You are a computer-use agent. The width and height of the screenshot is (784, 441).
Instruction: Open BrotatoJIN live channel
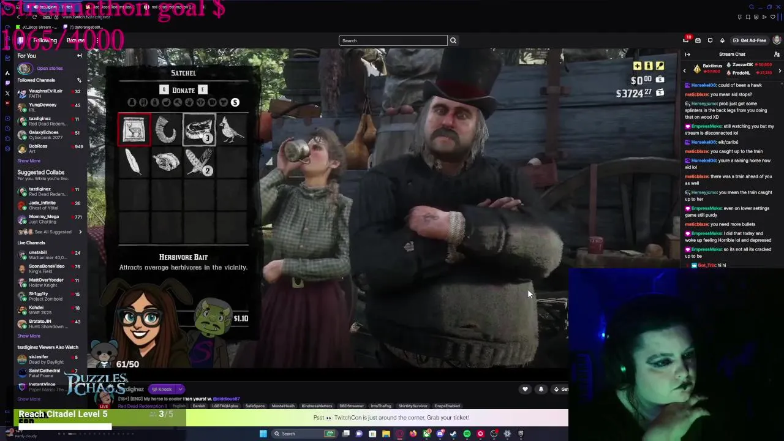point(49,323)
